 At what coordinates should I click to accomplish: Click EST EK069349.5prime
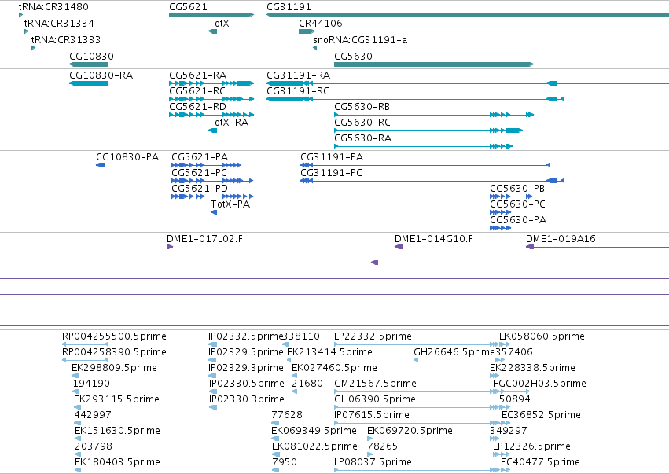(x=275, y=439)
